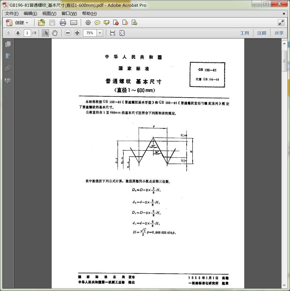Select the highlight text tool

[x=106, y=23]
